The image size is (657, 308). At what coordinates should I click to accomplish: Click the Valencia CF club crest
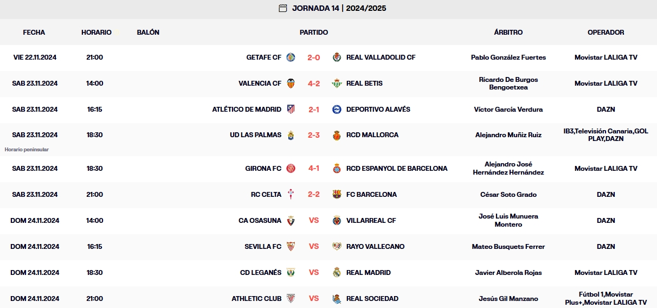click(291, 84)
